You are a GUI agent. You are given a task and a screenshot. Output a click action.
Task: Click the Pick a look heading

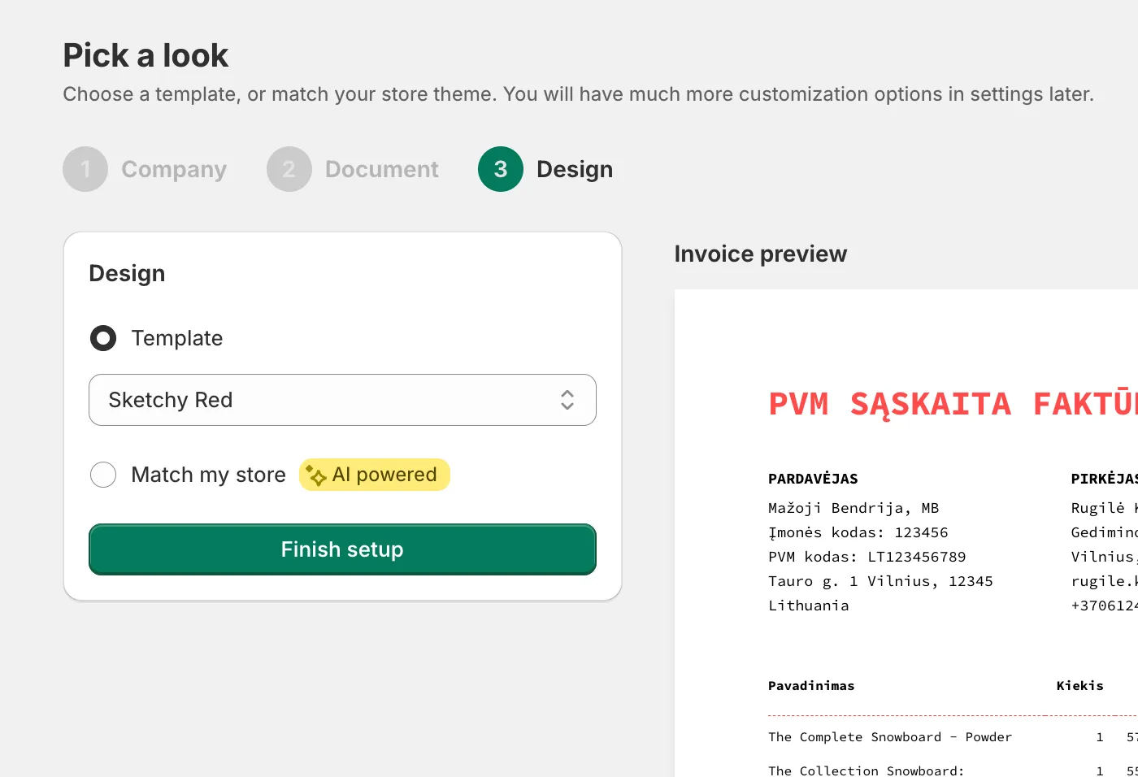146,55
